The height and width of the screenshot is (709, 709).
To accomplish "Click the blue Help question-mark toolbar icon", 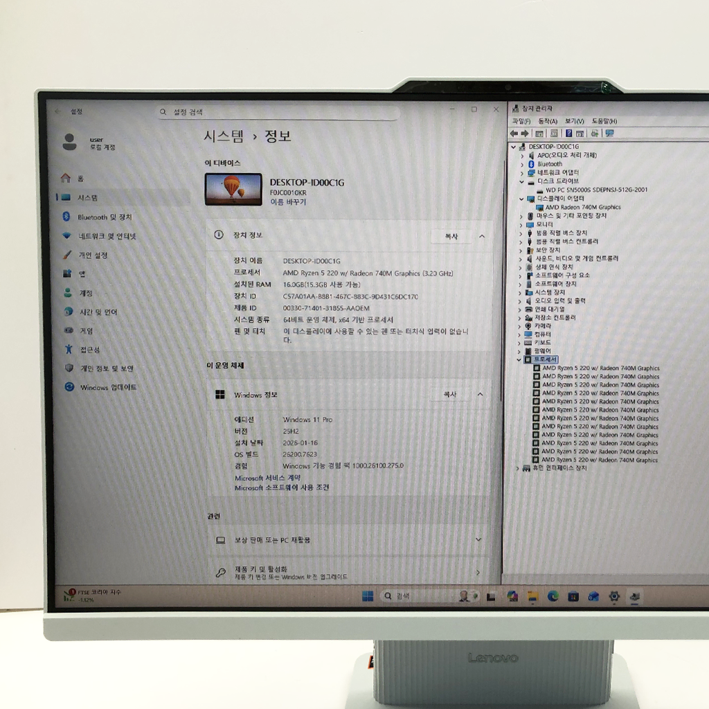I will (x=569, y=134).
